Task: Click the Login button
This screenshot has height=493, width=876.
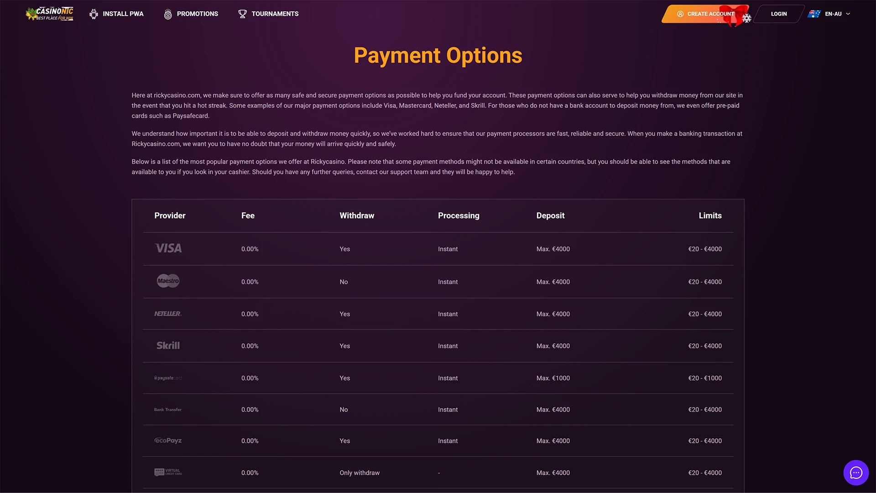Action: coord(779,14)
